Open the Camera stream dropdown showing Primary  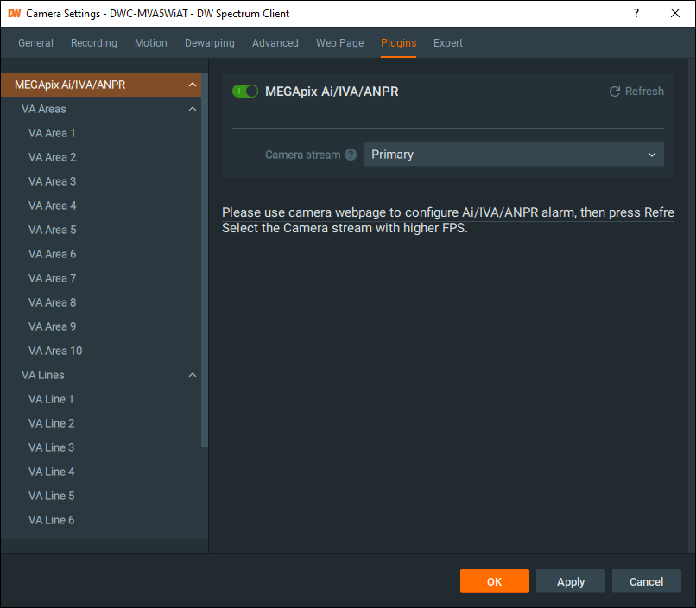514,155
